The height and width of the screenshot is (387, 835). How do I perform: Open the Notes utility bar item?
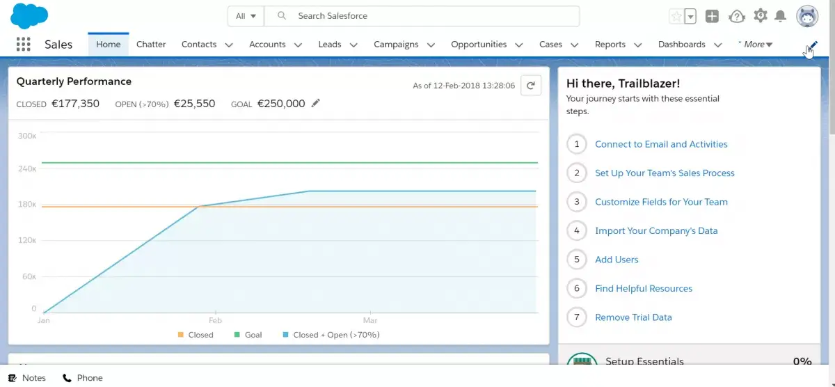[x=27, y=378]
